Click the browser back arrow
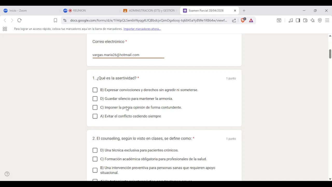Image resolution: width=332 pixels, height=187 pixels. [x=5, y=20]
